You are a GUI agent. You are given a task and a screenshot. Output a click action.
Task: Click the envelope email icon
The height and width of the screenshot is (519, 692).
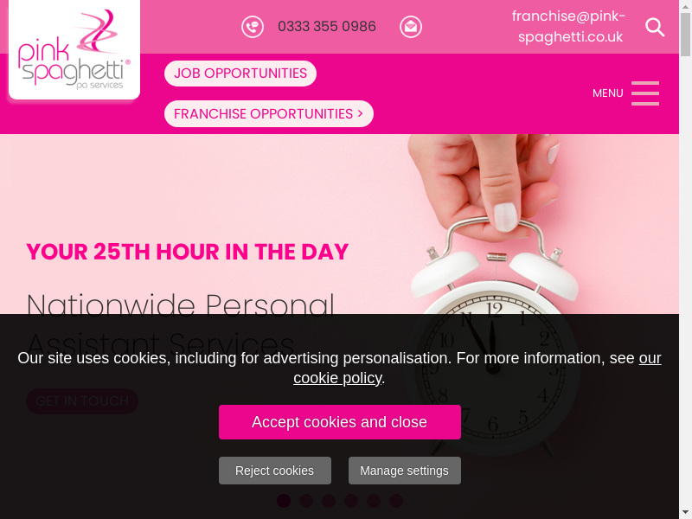pyautogui.click(x=411, y=27)
